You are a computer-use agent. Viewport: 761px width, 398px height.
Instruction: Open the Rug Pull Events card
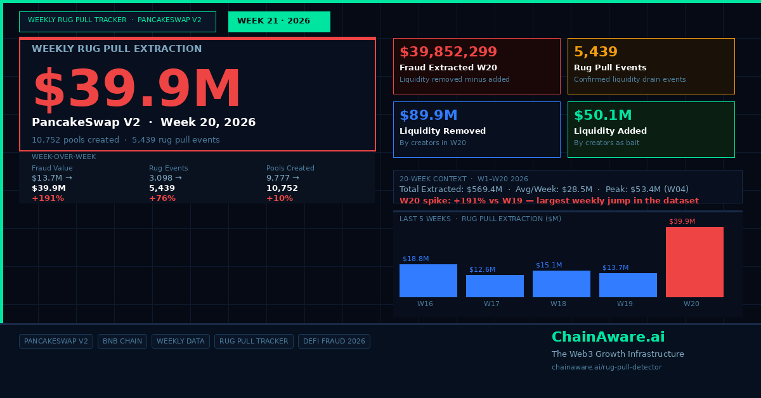pyautogui.click(x=651, y=66)
